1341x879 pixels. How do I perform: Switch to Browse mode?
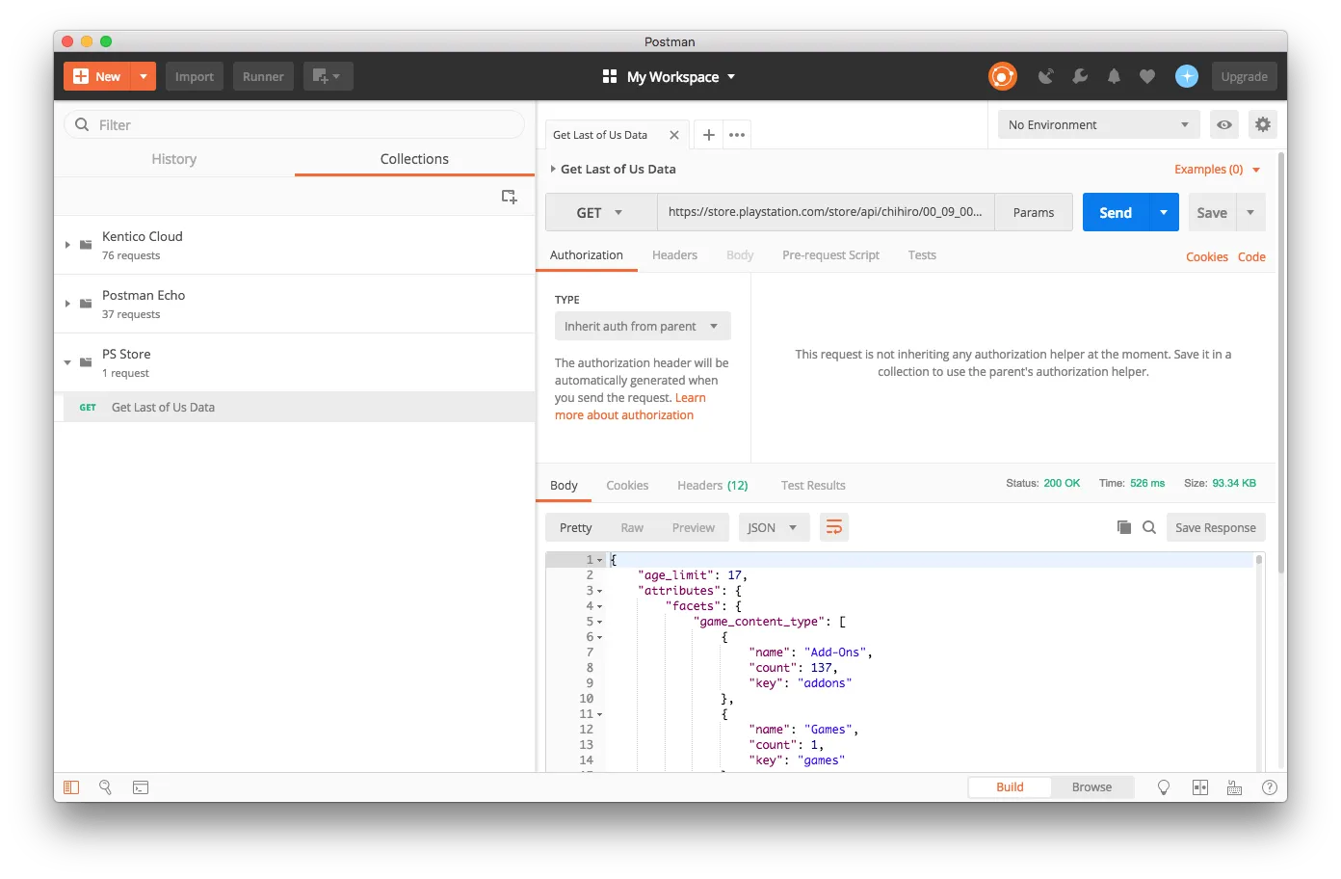[1092, 787]
